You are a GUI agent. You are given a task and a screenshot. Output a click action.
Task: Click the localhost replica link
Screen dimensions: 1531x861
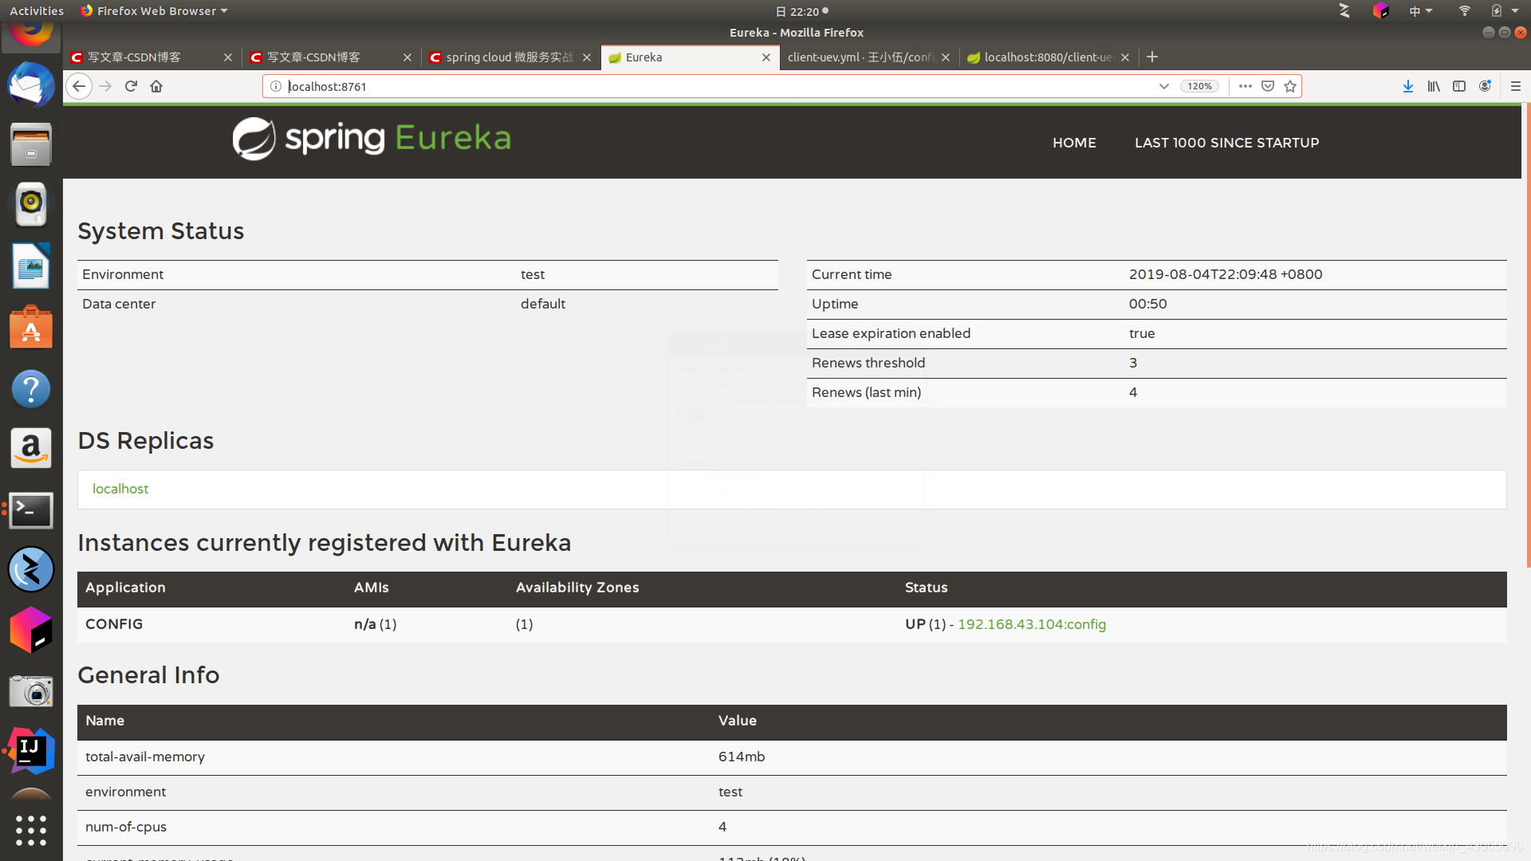120,489
